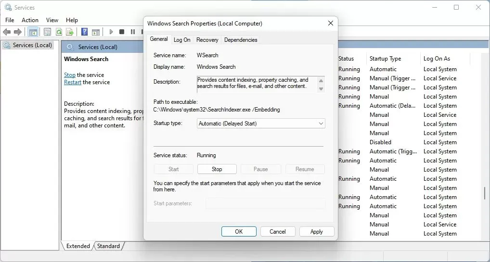
Task: Click the Start Service play icon
Action: coord(111,32)
